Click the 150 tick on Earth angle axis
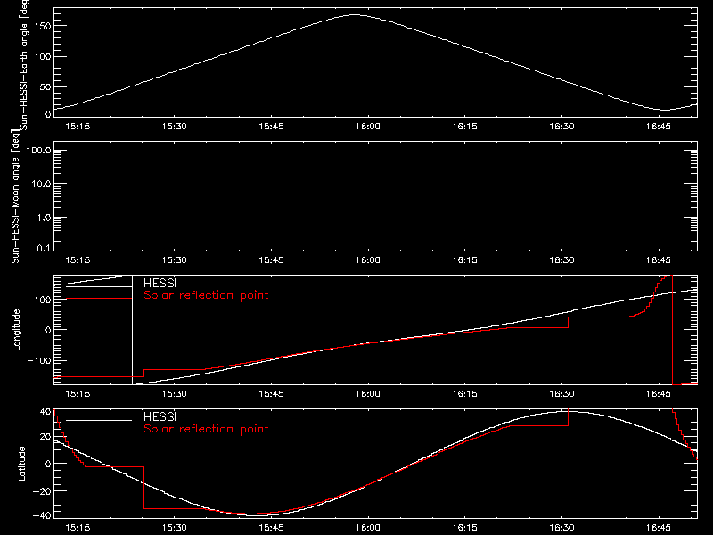The height and width of the screenshot is (535, 713). tap(43, 26)
